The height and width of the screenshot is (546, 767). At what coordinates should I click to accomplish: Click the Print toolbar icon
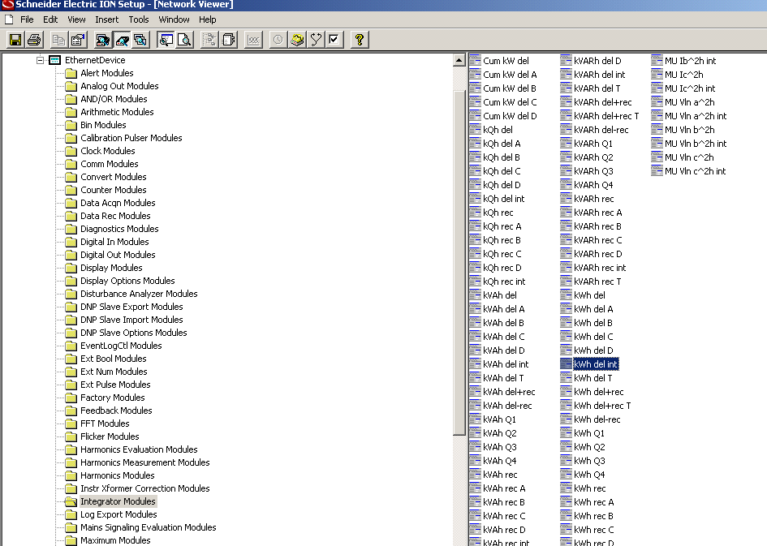pos(34,40)
